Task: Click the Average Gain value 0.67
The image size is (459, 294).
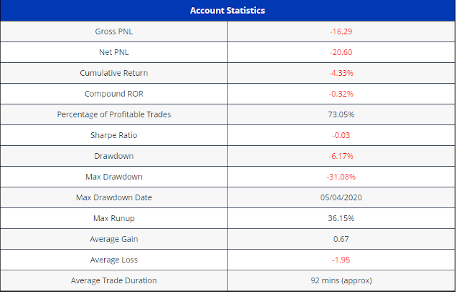Action: pyautogui.click(x=341, y=238)
